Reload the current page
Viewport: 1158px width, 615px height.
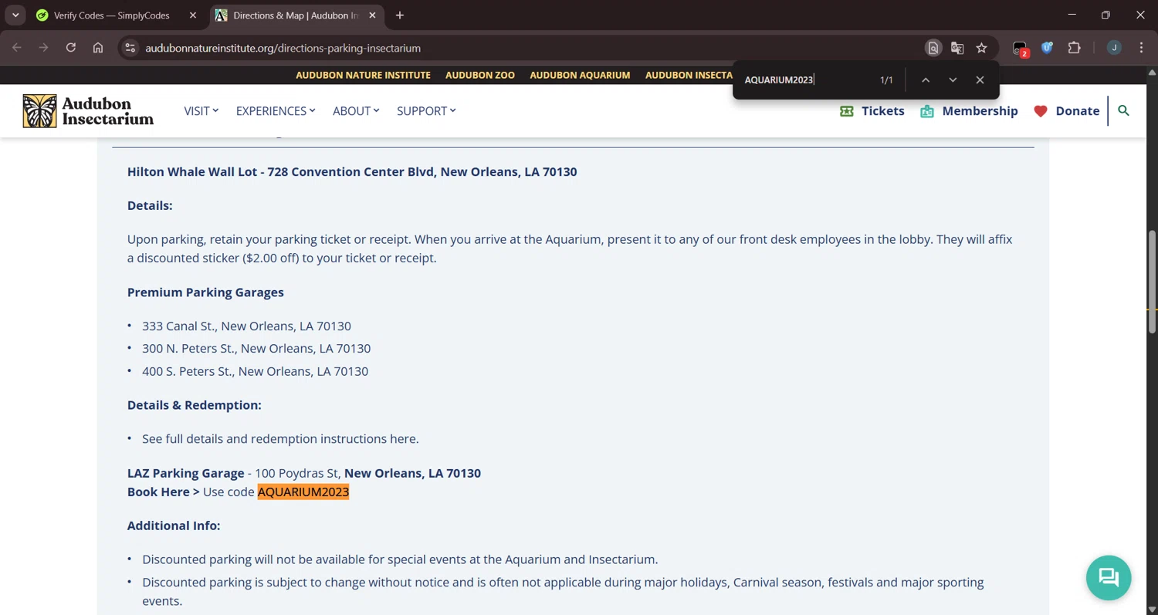coord(70,48)
